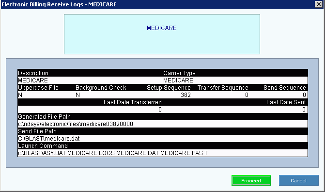
Task: Select the Last Date Sent value 0
Action: tap(304, 110)
